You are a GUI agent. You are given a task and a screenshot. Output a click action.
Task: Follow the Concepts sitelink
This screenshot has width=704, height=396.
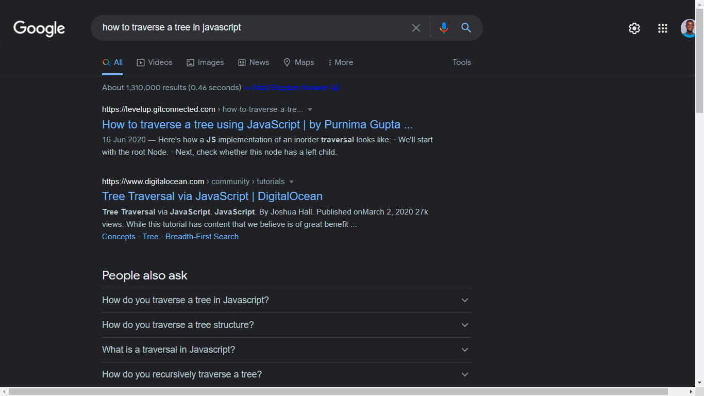pos(119,237)
